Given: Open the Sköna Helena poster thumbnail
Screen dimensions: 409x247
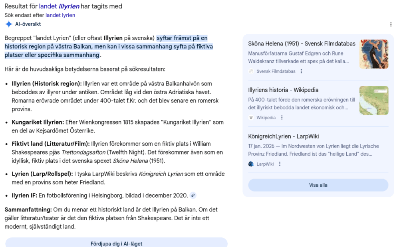Looking at the screenshot, I should point(373,54).
